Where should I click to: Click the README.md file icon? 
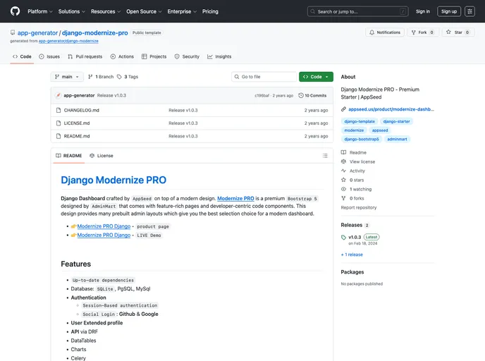point(59,136)
